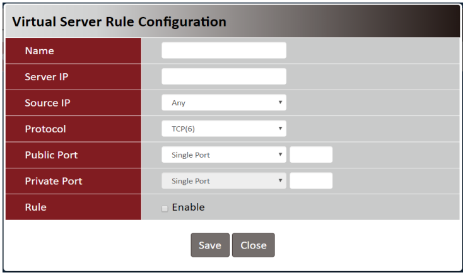Click the Name text field
The image size is (465, 275).
point(223,50)
